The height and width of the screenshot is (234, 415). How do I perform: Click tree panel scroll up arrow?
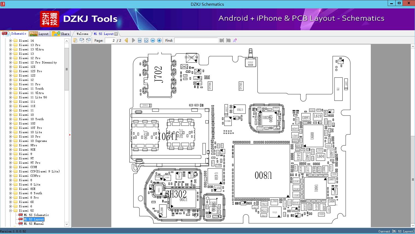coord(67,41)
